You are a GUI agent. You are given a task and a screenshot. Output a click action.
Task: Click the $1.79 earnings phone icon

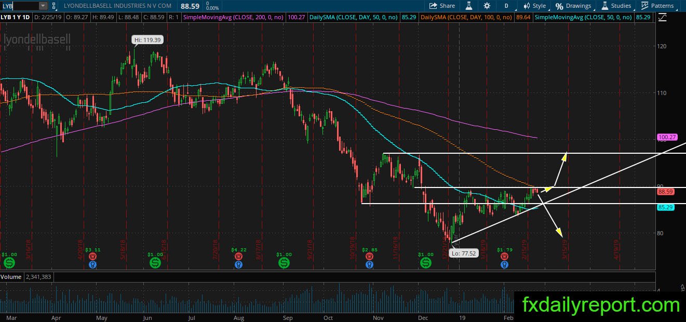[x=504, y=256]
